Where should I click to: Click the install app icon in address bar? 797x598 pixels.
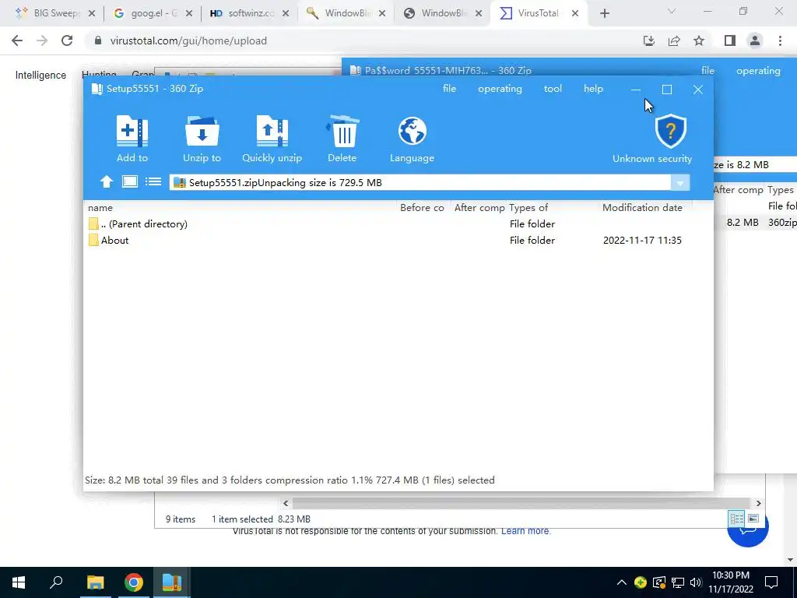point(648,40)
